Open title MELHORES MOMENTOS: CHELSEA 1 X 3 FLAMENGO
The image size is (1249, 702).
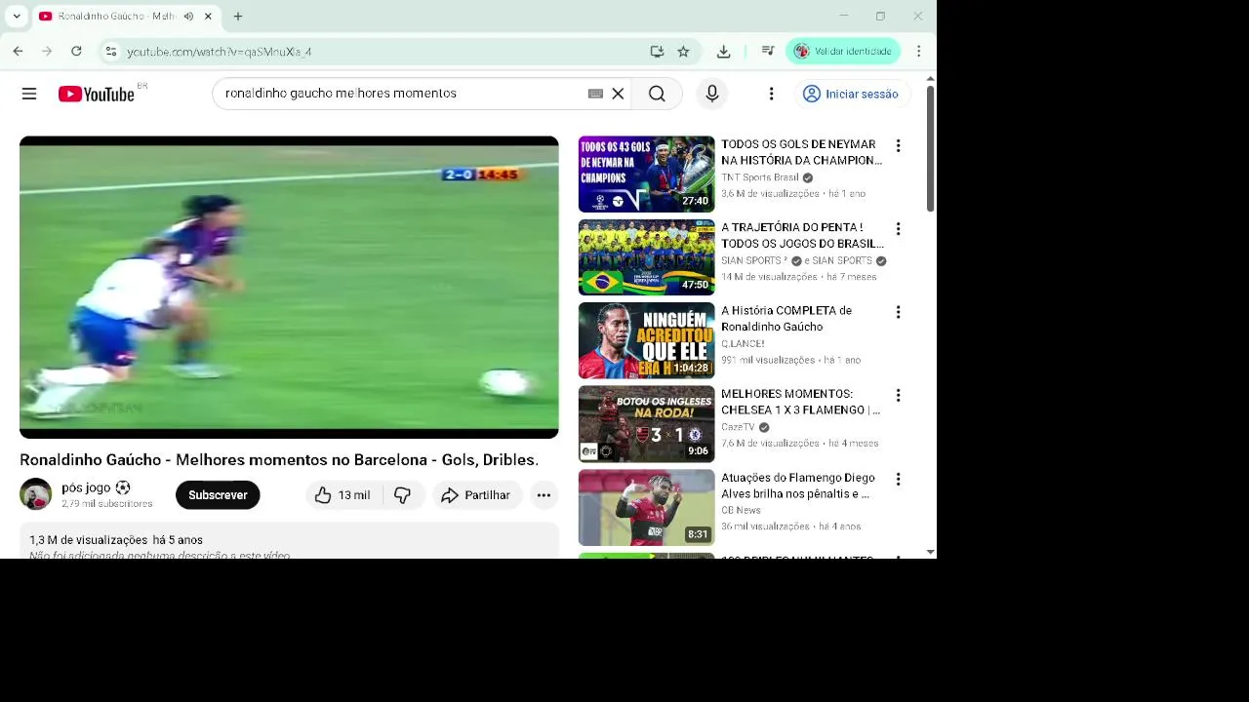[x=801, y=402]
